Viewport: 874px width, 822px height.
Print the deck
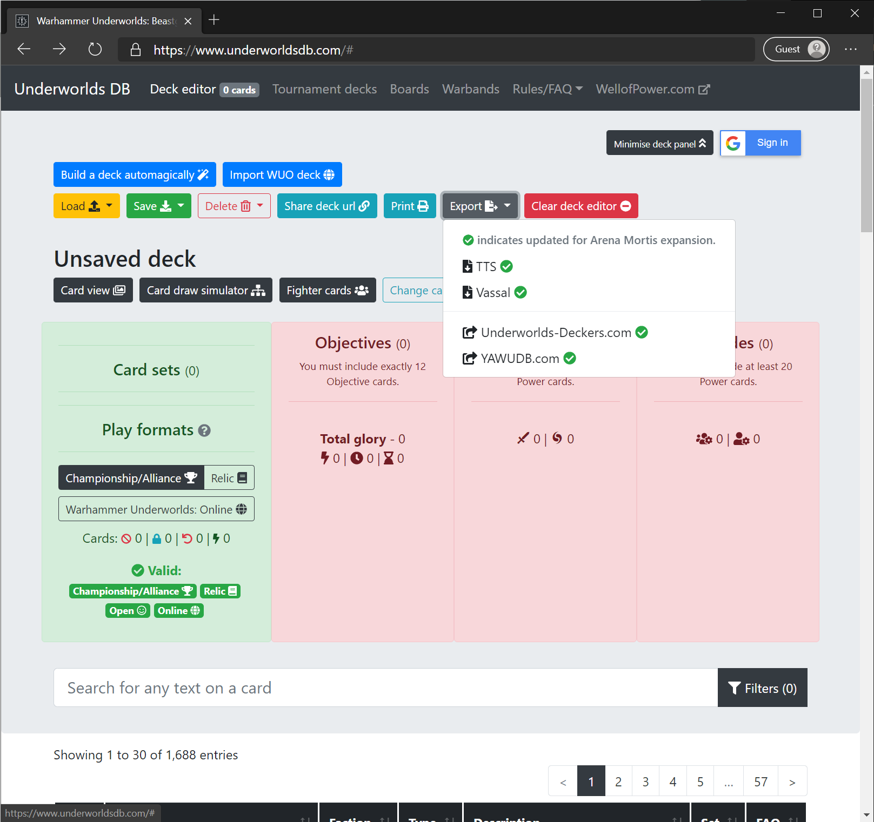[x=410, y=206]
